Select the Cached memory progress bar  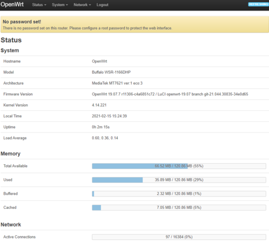(x=179, y=207)
